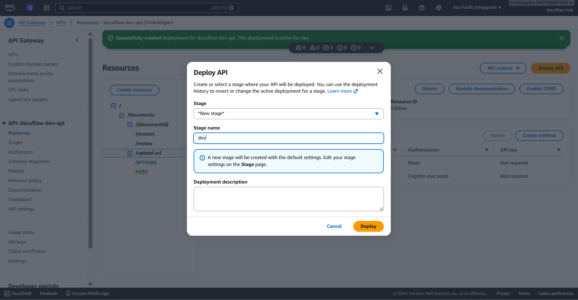The image size is (578, 300).
Task: Collapse the /{documentId} resource node
Action: 130,125
